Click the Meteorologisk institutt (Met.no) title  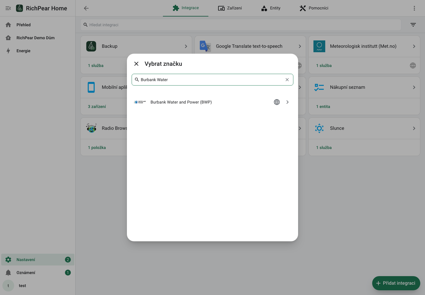tap(363, 46)
